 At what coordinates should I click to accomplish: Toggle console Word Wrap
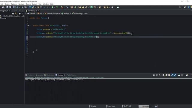click(169, 75)
